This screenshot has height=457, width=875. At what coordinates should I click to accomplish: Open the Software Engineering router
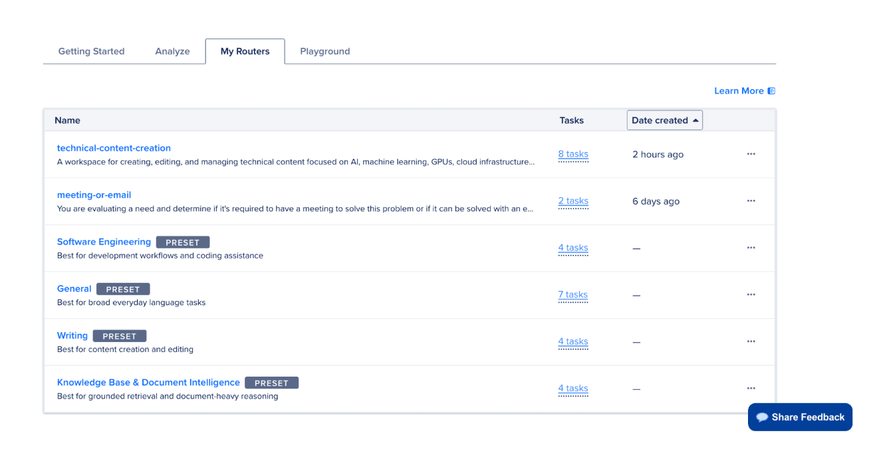104,242
